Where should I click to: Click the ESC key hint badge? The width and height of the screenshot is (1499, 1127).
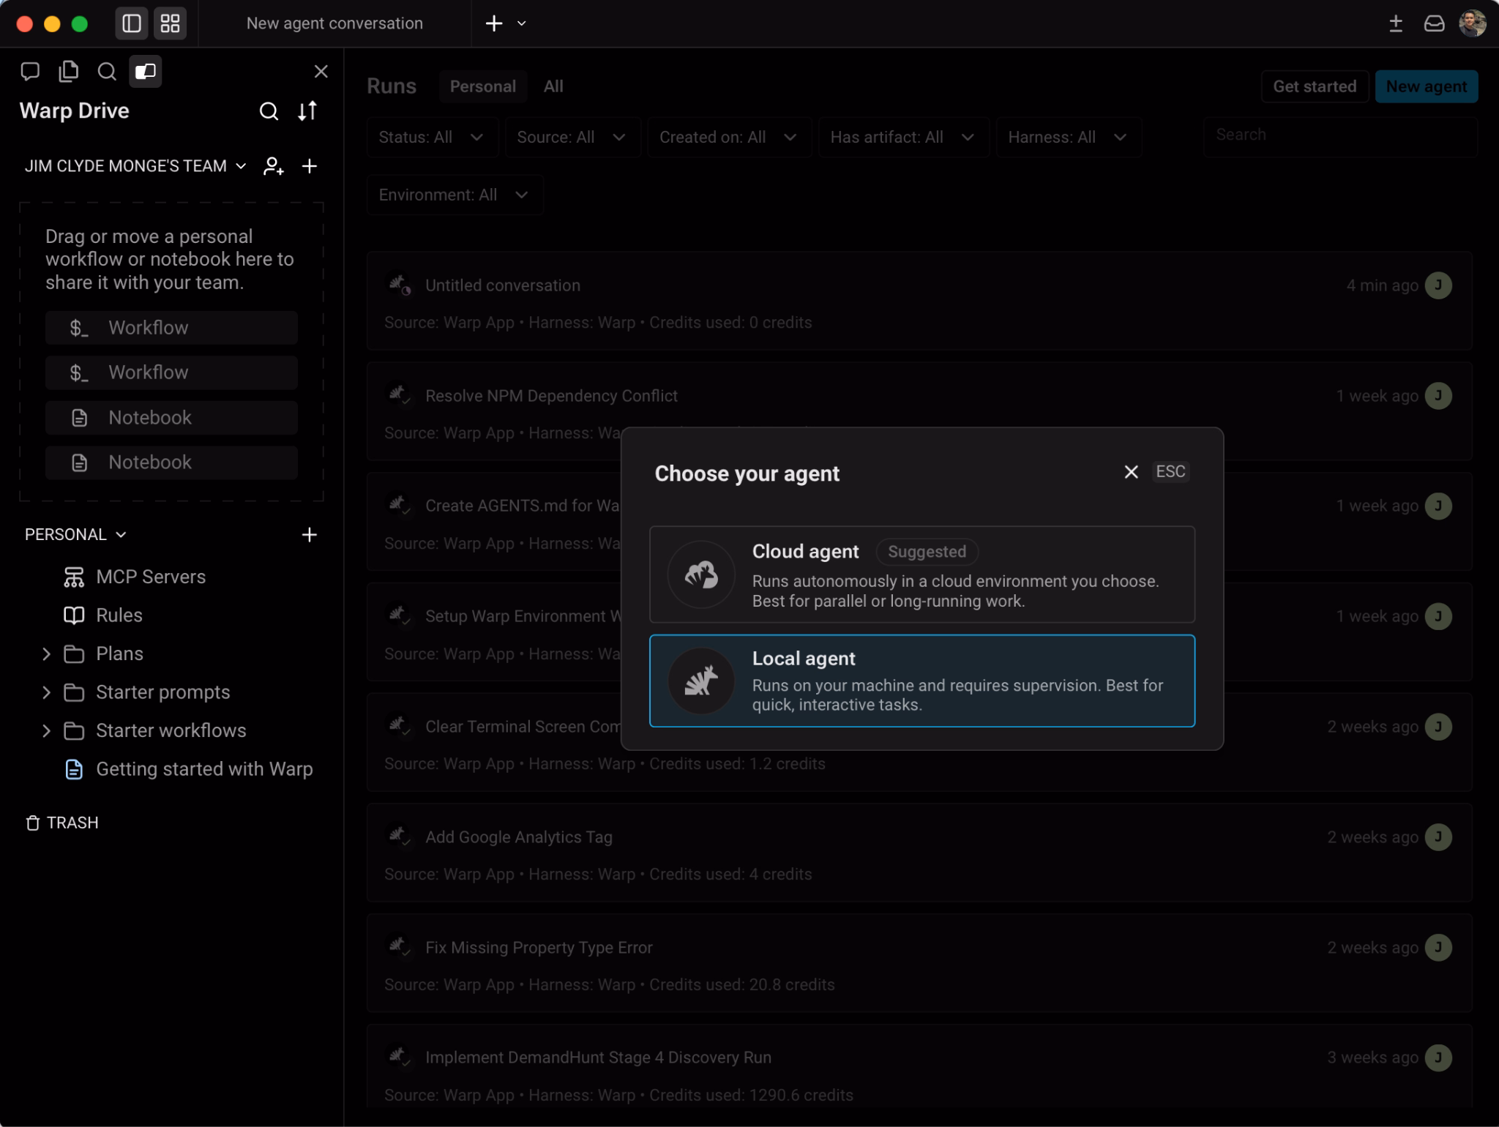(x=1170, y=472)
